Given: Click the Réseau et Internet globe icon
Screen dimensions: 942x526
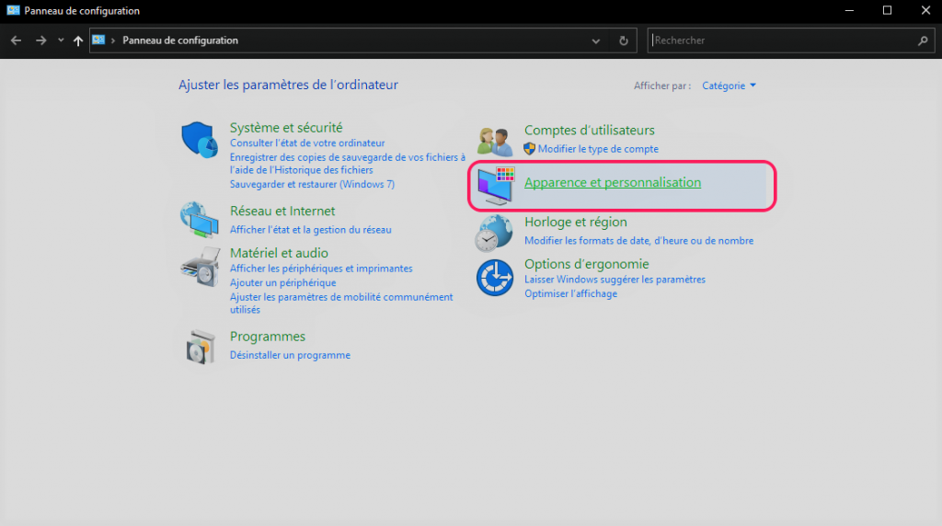Looking at the screenshot, I should [x=200, y=220].
